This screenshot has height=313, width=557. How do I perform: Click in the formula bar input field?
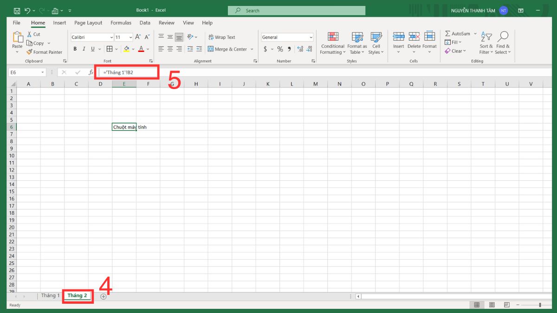(x=325, y=72)
